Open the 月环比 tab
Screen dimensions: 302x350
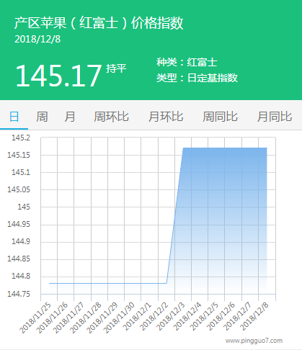click(166, 117)
